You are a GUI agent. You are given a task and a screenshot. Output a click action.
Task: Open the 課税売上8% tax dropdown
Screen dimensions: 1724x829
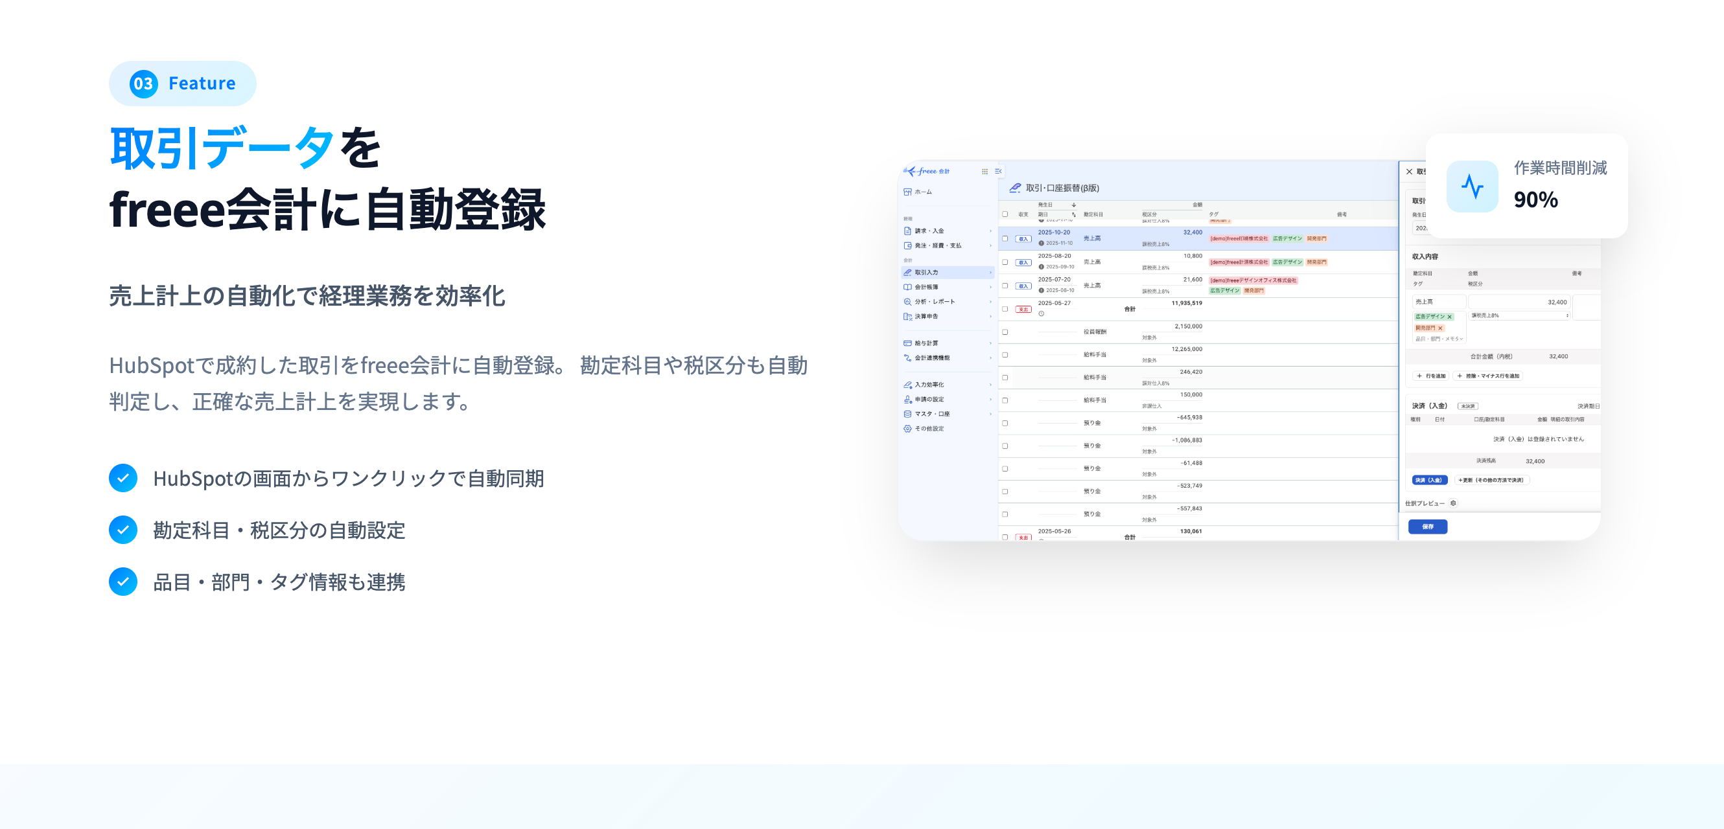click(1519, 315)
